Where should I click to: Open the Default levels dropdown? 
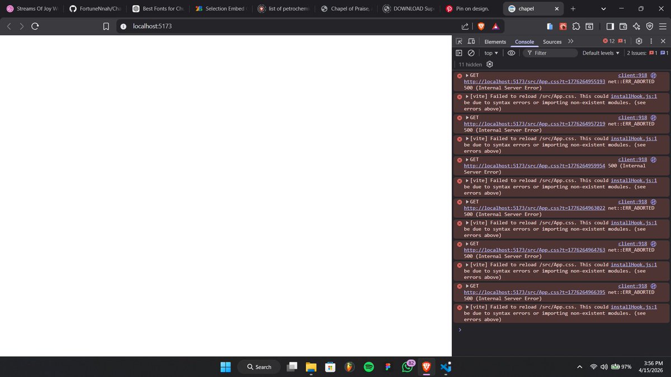click(x=601, y=53)
